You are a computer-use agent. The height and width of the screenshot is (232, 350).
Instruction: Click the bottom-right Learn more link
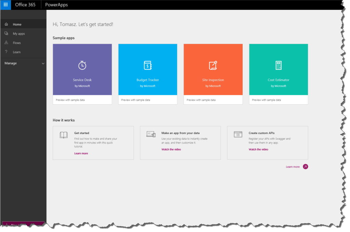click(x=293, y=167)
